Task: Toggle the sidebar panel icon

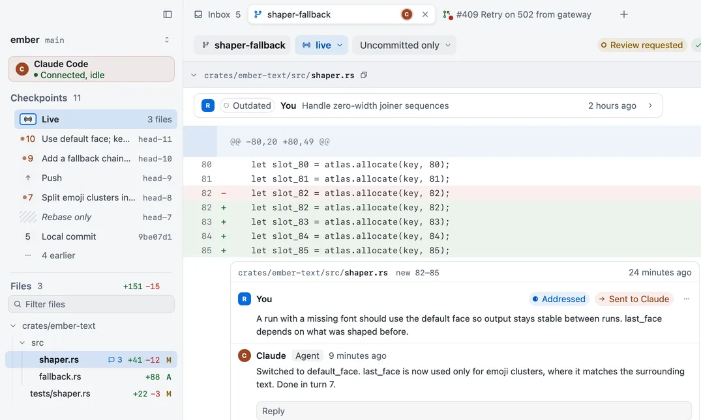Action: pyautogui.click(x=168, y=14)
